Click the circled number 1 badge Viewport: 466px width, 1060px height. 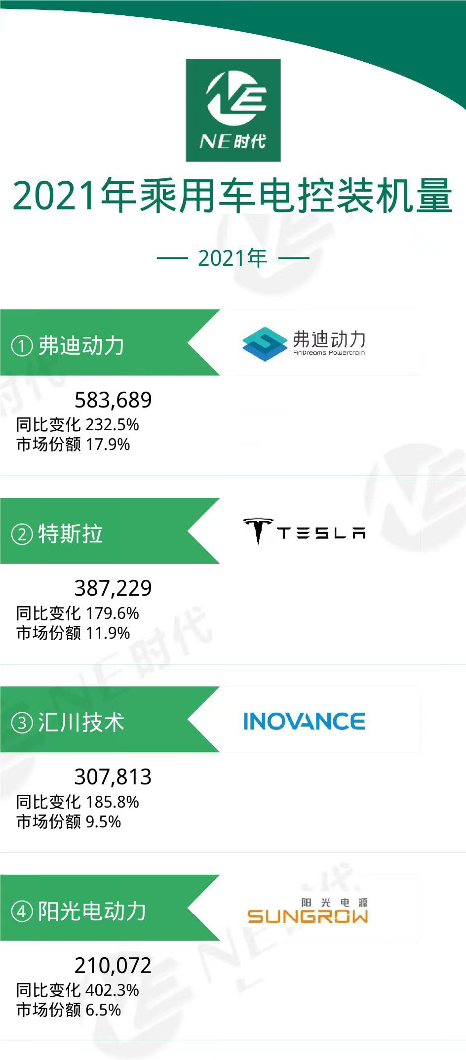pos(22,346)
